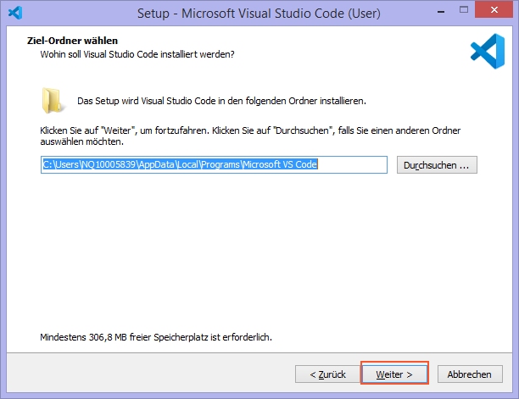The image size is (519, 399).
Task: Click the installation path input field
Action: point(214,164)
